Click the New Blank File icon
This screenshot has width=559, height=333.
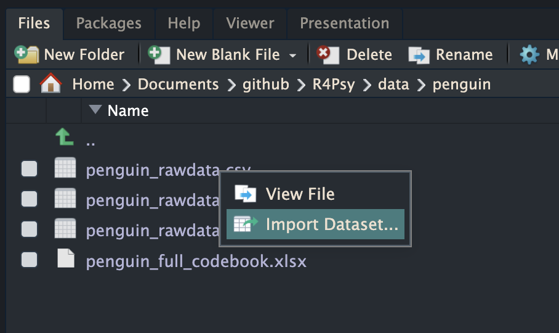[159, 54]
